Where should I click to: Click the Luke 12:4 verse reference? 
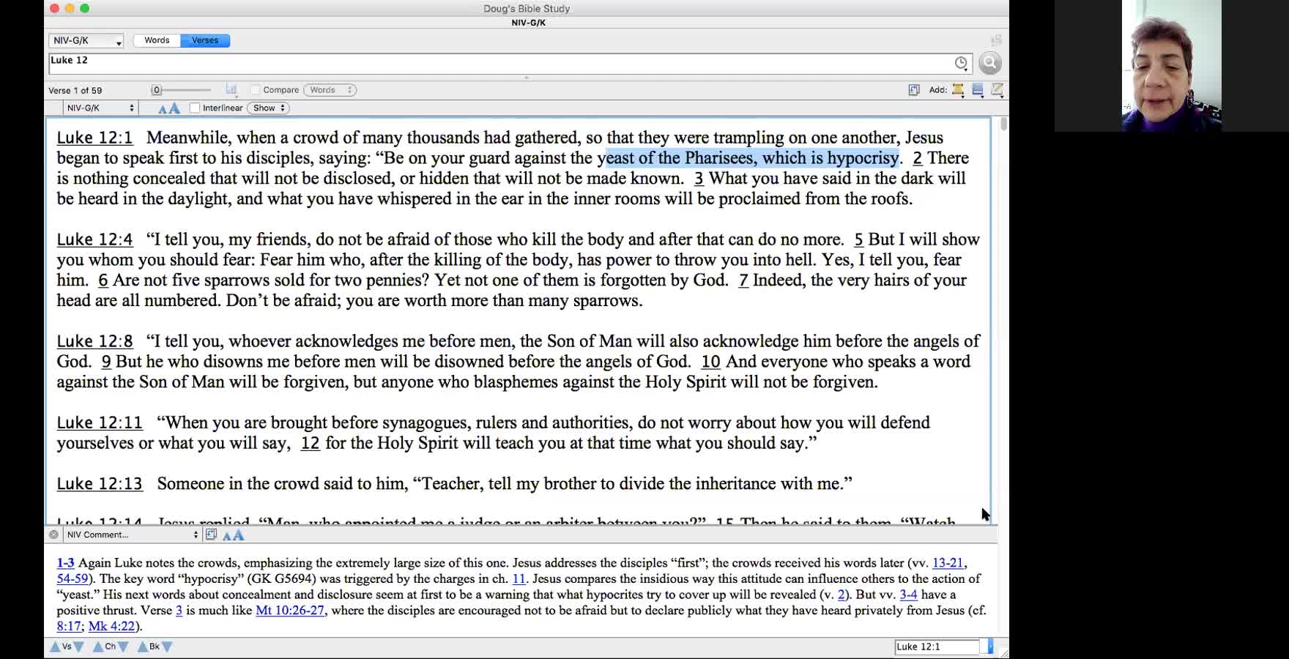pos(94,239)
